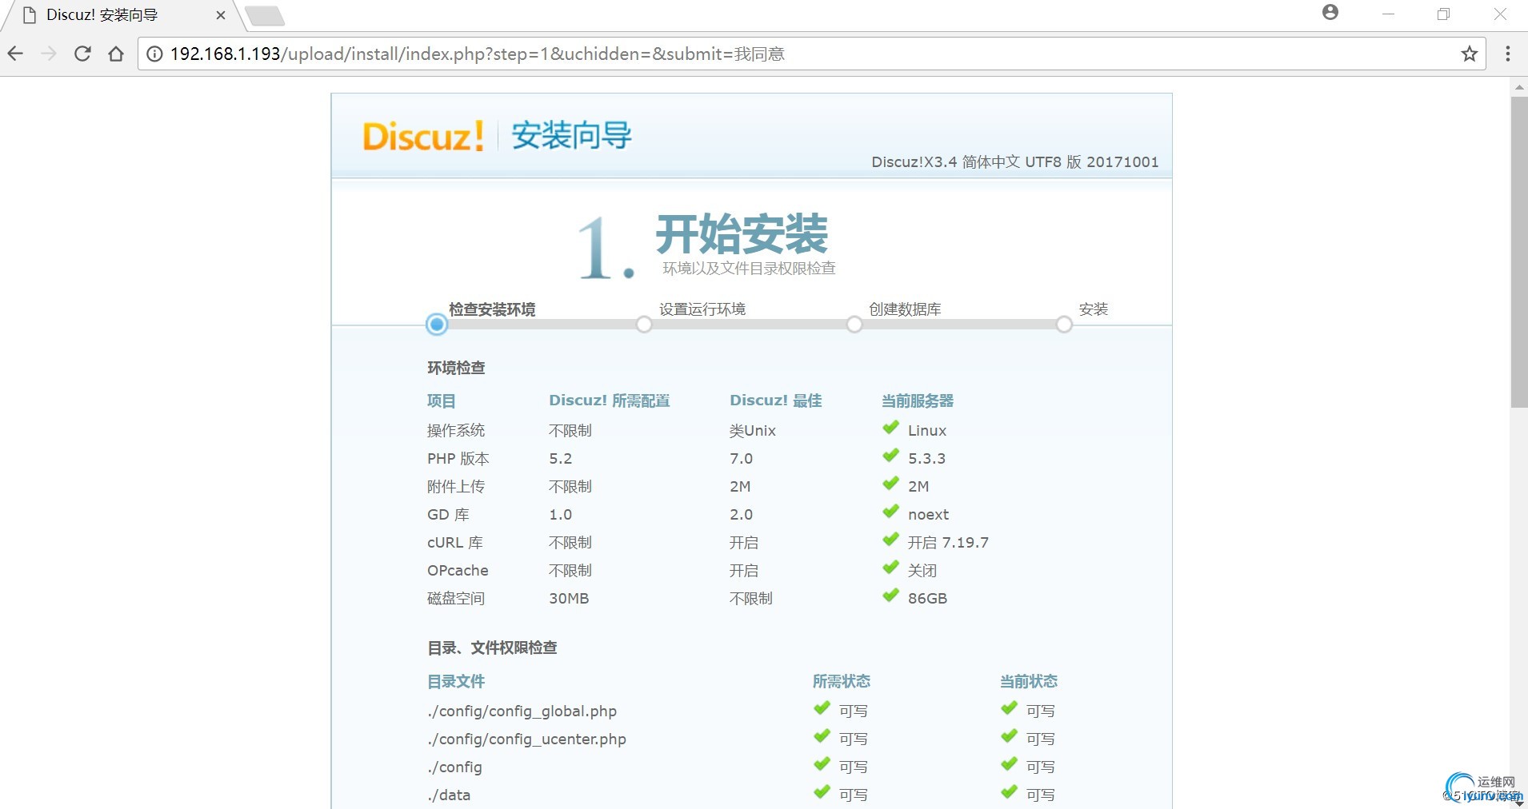Click the green check beside Linux
The image size is (1528, 809).
[x=890, y=428]
